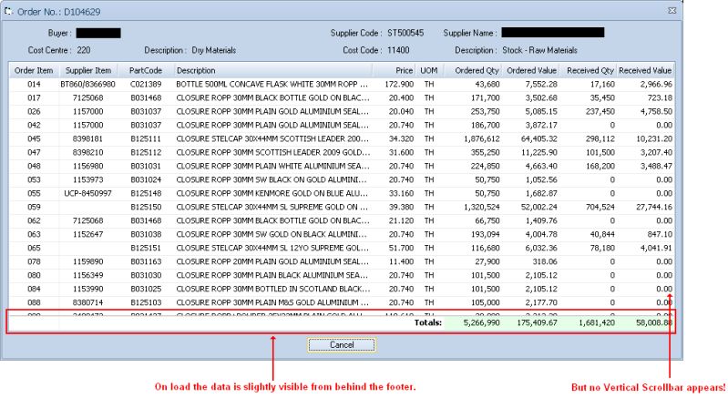Click CLOSURE ROPP 20MM PLAIN GOLD description
Viewport: 728px width, 398px height.
272,261
